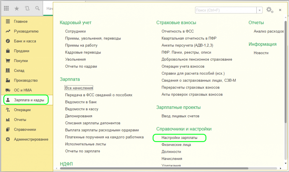Click the Отчеты bar chart icon
Image resolution: width=289 pixels, height=172 pixels.
8,120
